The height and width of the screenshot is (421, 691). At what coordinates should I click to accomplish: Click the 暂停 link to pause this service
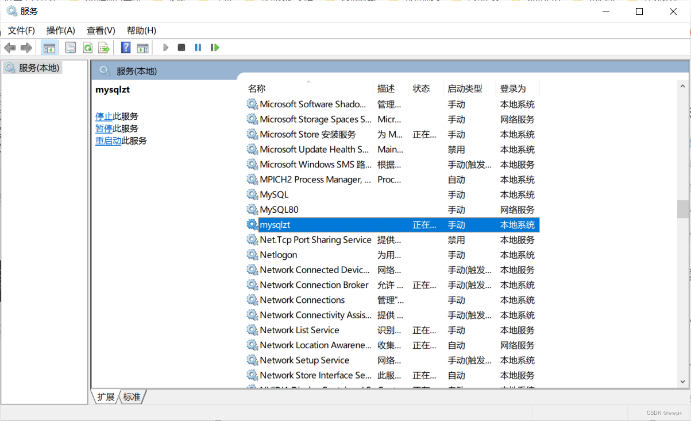click(x=104, y=128)
